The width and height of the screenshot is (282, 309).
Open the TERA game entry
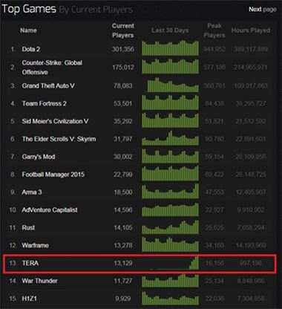click(x=30, y=263)
